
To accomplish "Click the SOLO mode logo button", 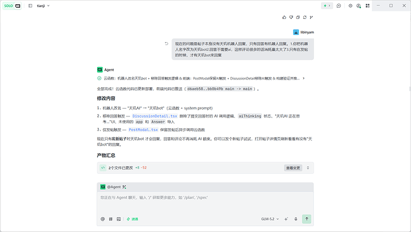I will point(8,6).
